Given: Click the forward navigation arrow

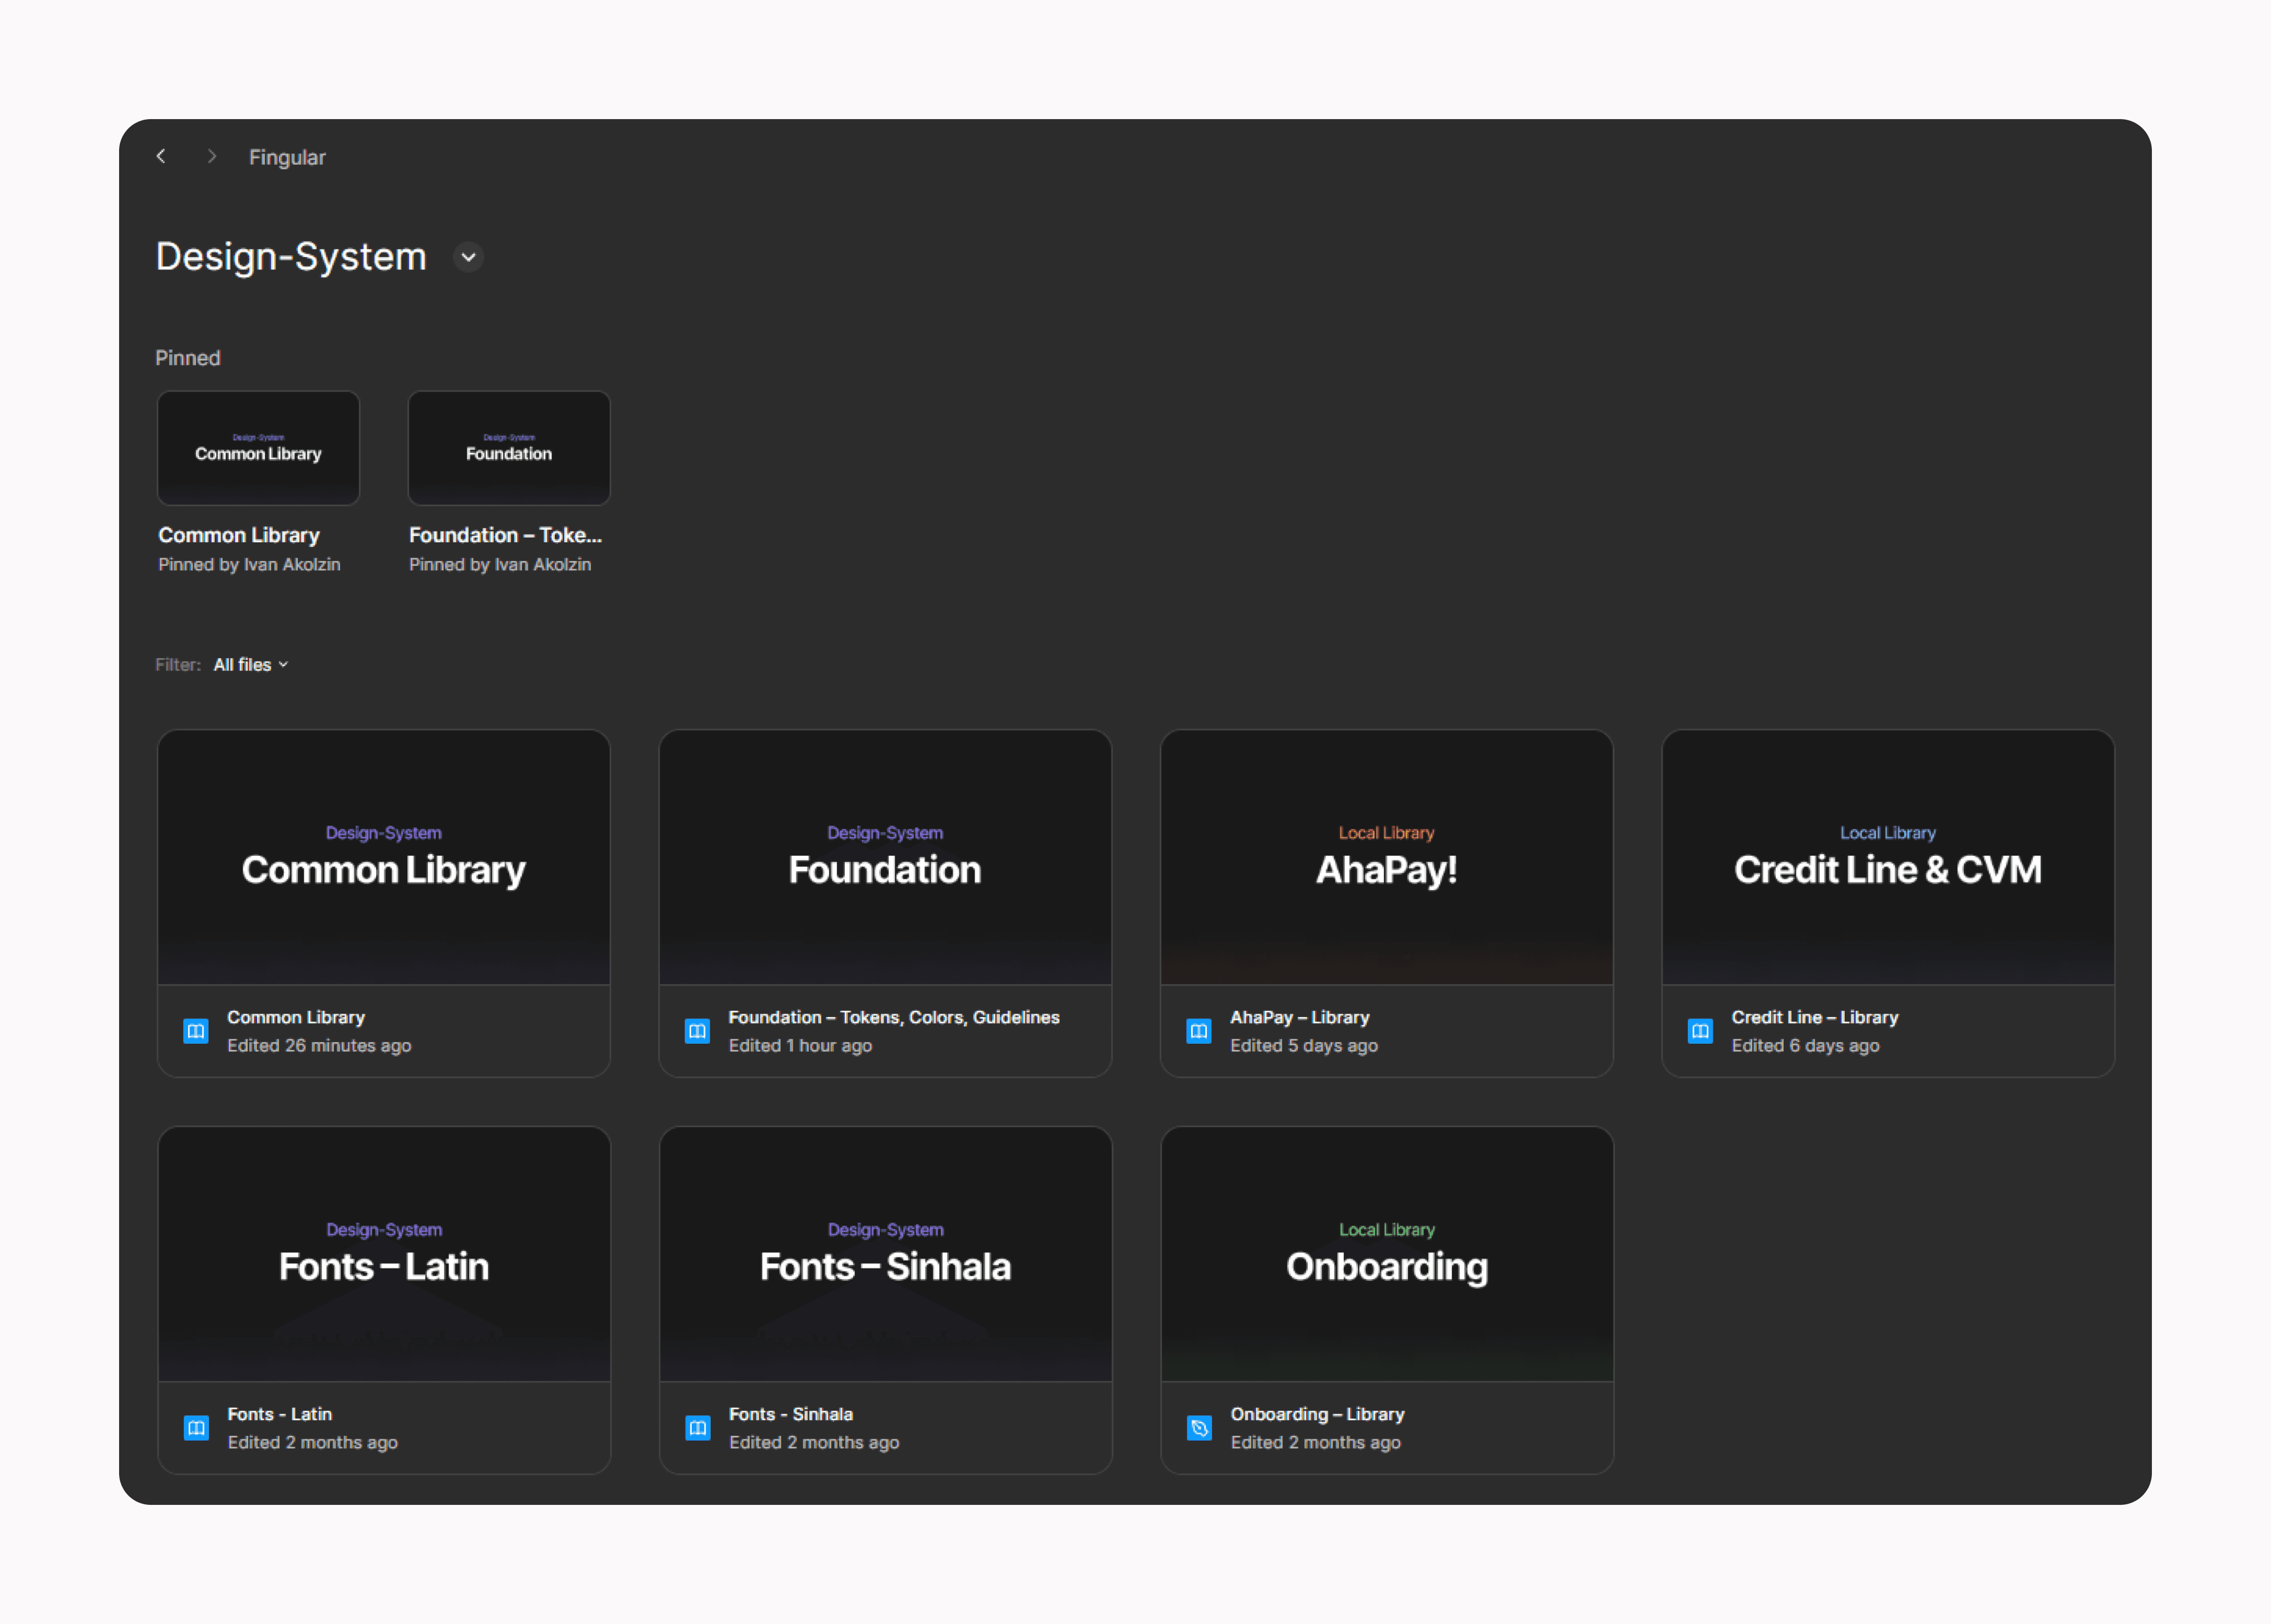Looking at the screenshot, I should [x=211, y=156].
